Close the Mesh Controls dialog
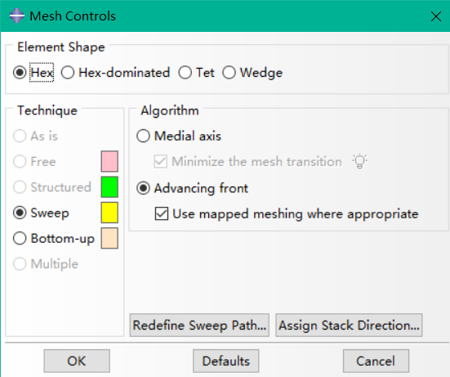This screenshot has height=377, width=450. tap(436, 16)
